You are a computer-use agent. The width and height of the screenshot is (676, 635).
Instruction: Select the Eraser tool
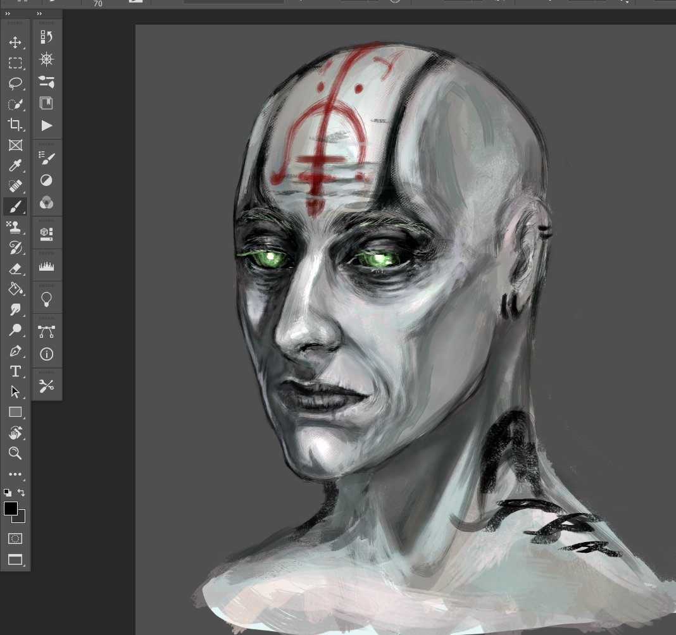(15, 269)
